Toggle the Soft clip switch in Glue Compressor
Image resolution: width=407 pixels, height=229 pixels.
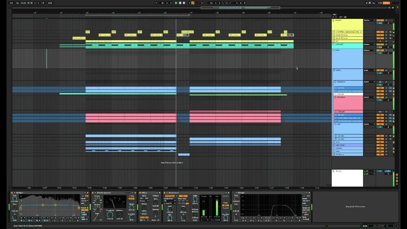[x=131, y=198]
